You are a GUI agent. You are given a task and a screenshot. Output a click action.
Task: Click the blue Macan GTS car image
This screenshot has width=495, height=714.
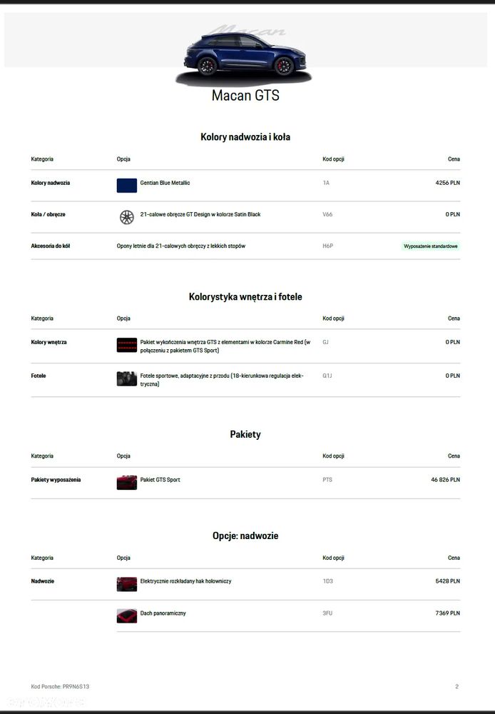tap(245, 56)
